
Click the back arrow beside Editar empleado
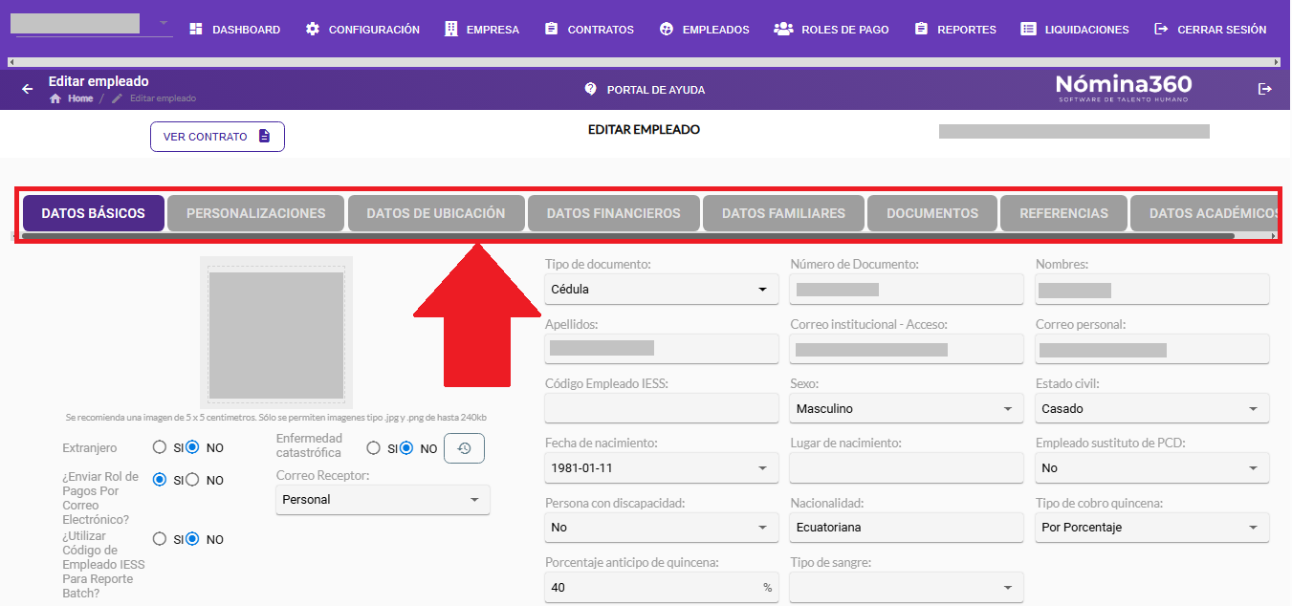pos(28,89)
